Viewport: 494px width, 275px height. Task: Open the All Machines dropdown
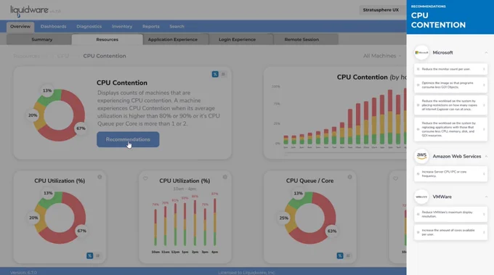tap(382, 56)
